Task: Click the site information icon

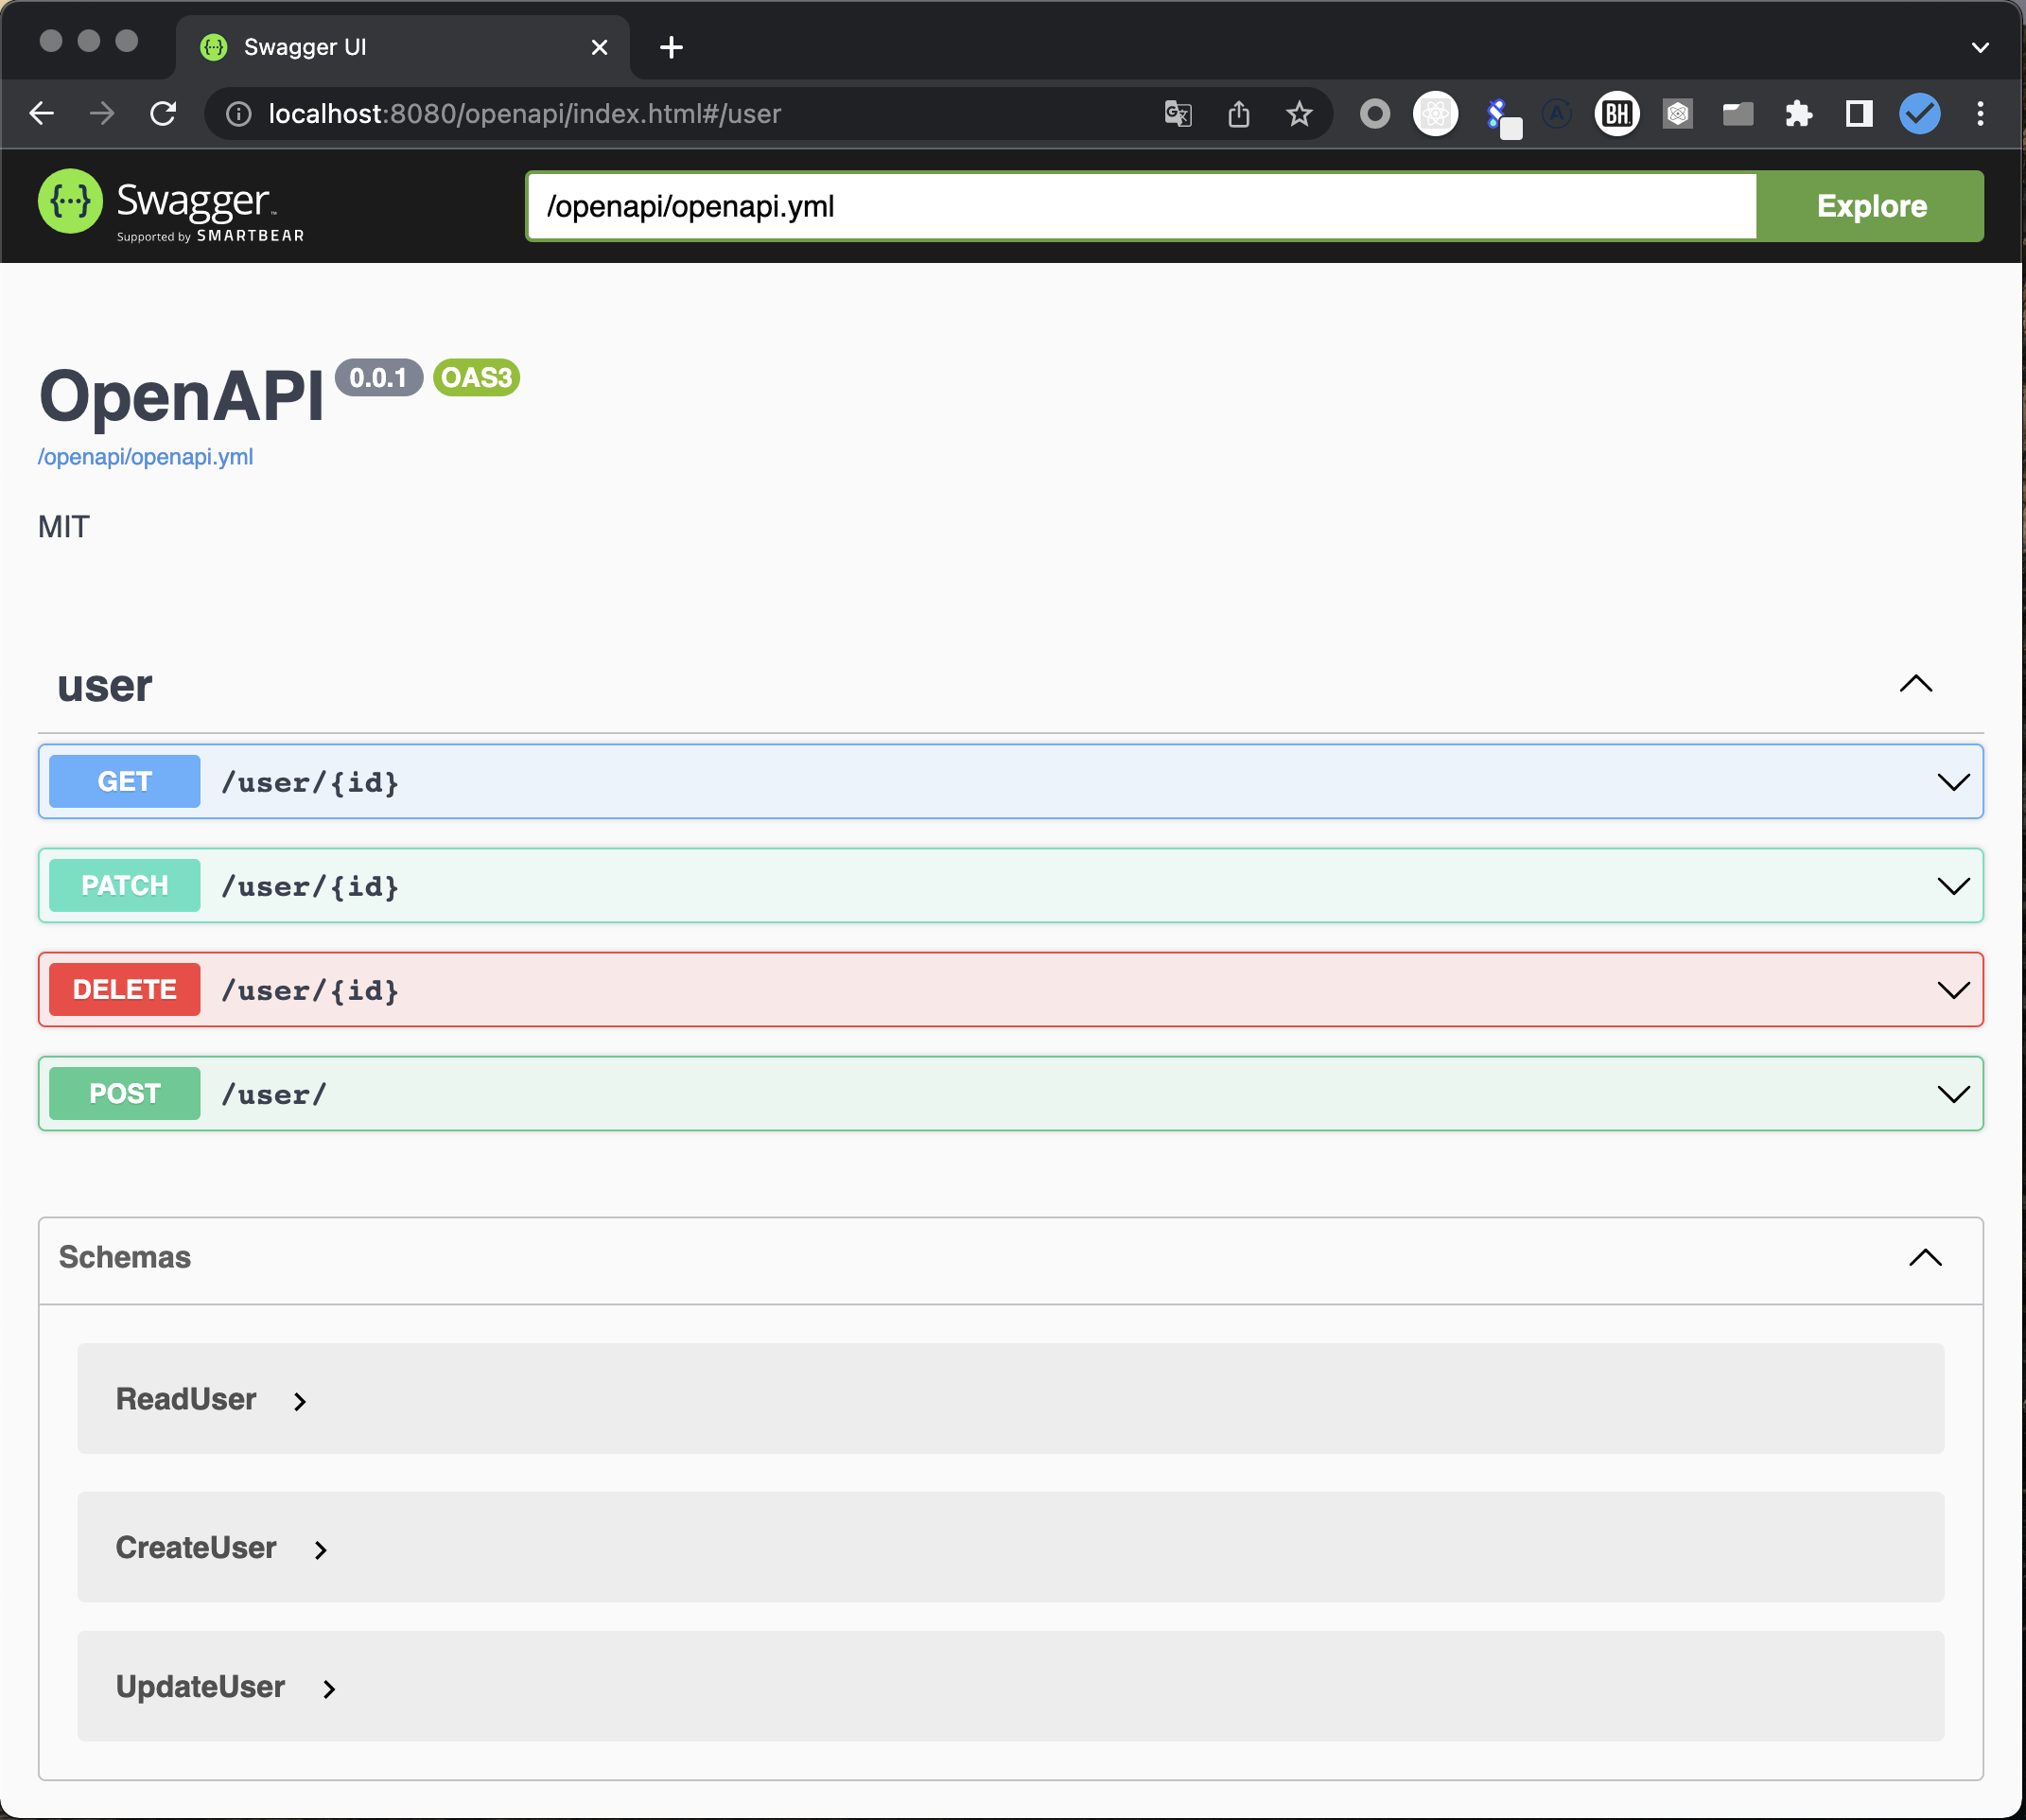Action: (x=238, y=114)
